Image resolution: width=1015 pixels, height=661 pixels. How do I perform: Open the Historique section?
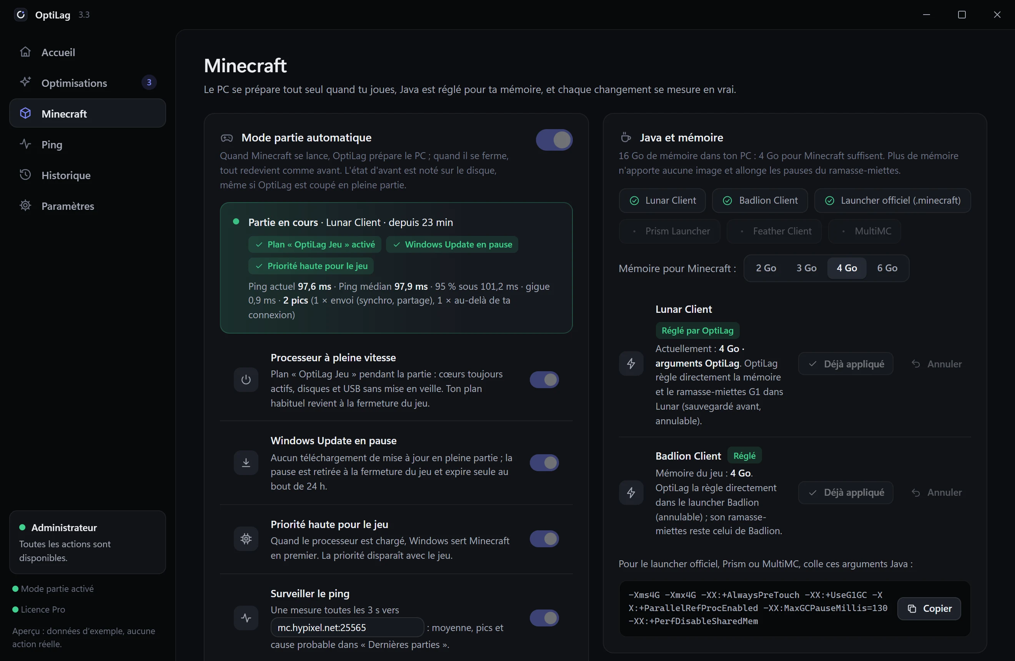pyautogui.click(x=87, y=175)
